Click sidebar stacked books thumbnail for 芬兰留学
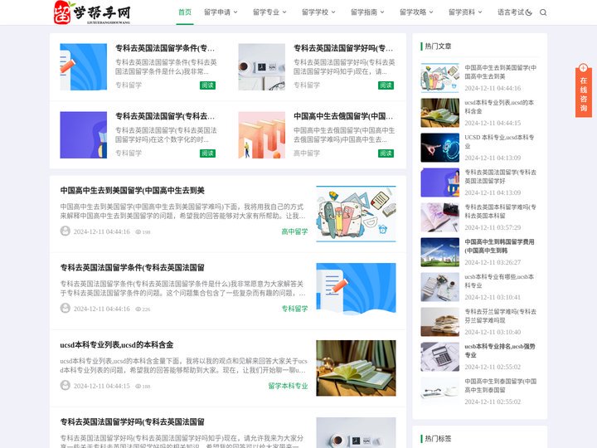The image size is (597, 448). coord(439,322)
